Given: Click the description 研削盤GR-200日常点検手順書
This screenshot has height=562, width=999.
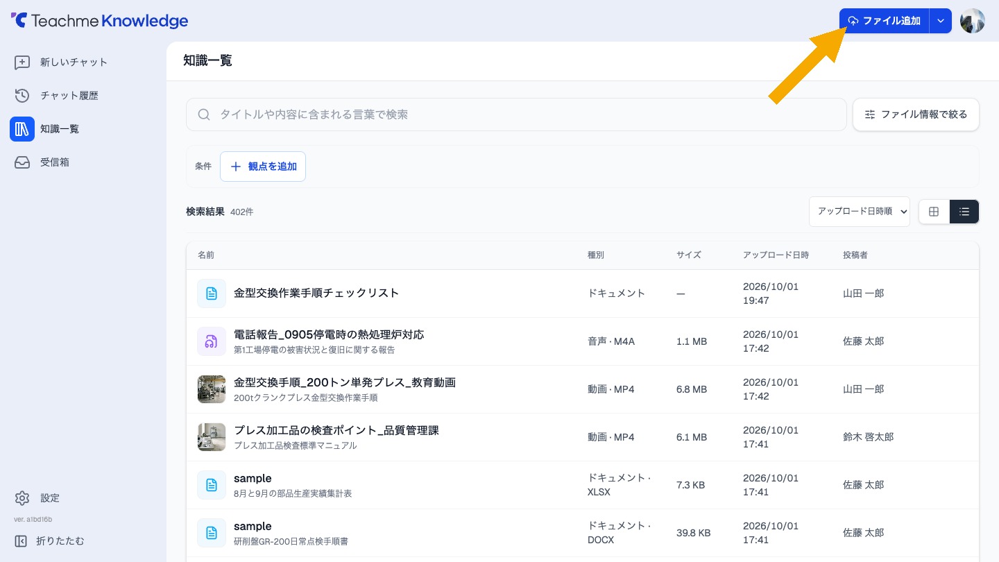Looking at the screenshot, I should click(x=291, y=541).
